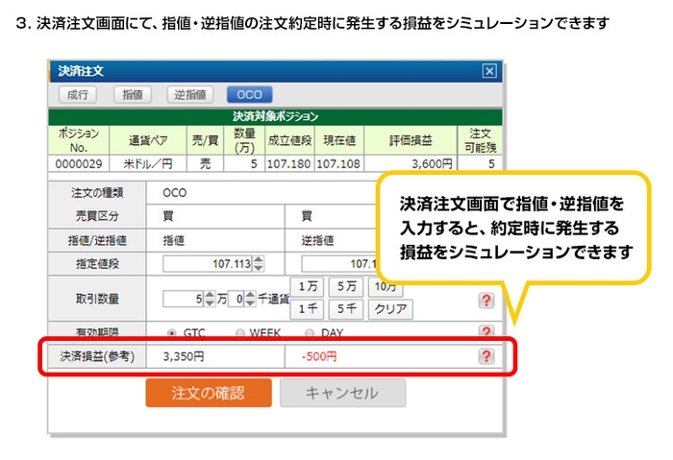
Task: Click stepper arrows on 指値 price field
Action: (x=258, y=263)
